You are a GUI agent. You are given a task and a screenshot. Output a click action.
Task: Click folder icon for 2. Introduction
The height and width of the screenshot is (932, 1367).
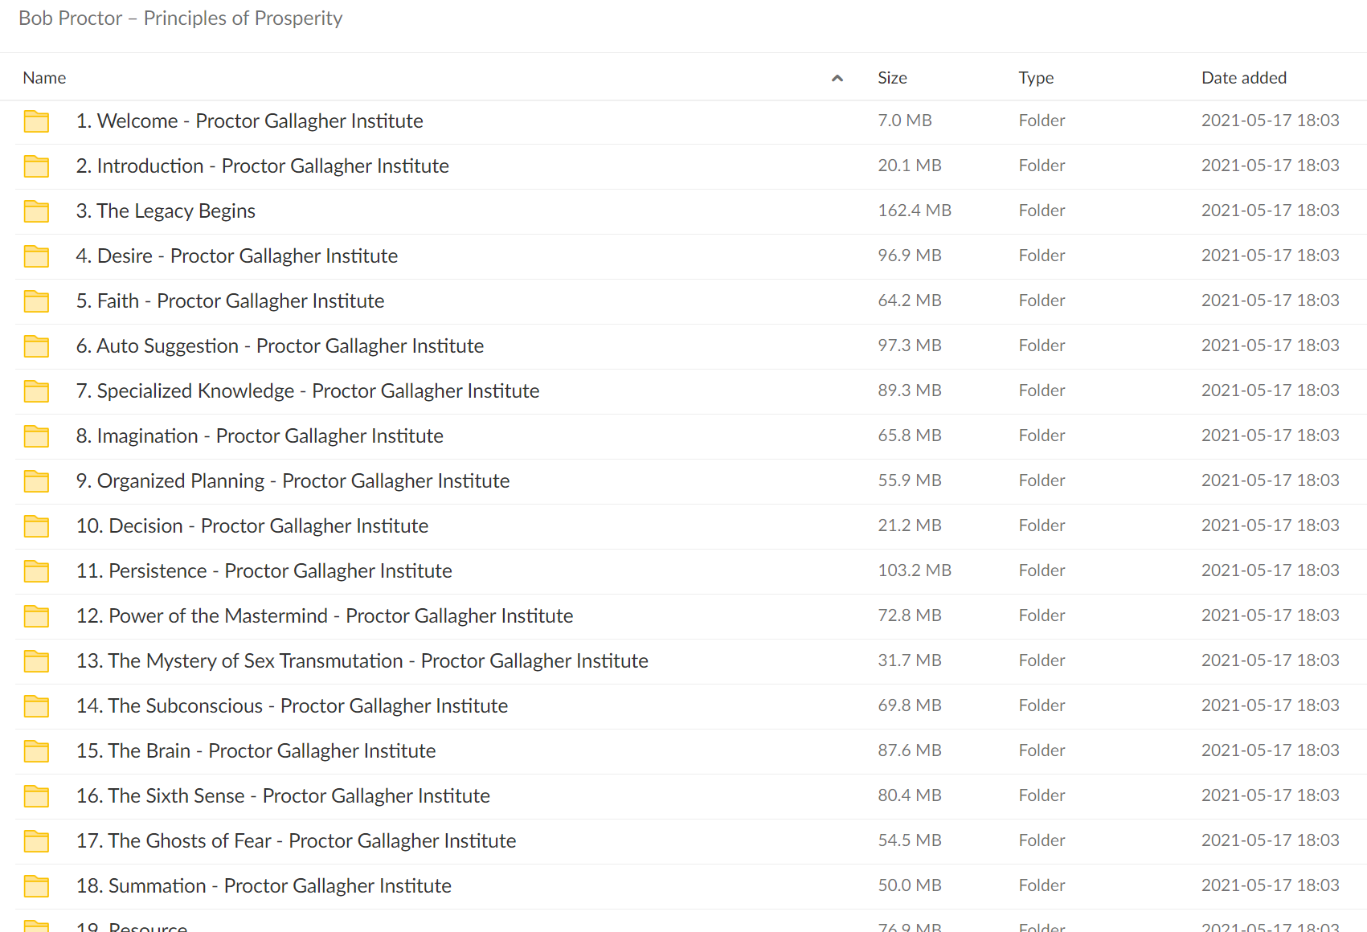36,166
